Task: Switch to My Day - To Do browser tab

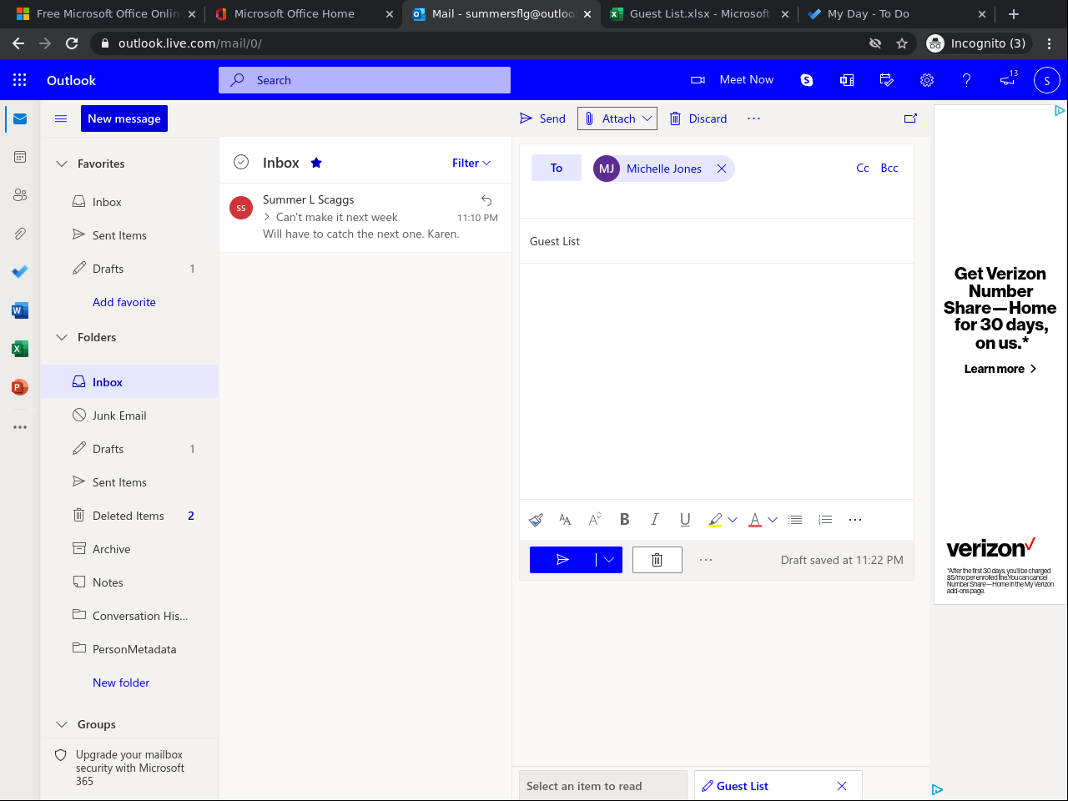Action: pos(896,14)
